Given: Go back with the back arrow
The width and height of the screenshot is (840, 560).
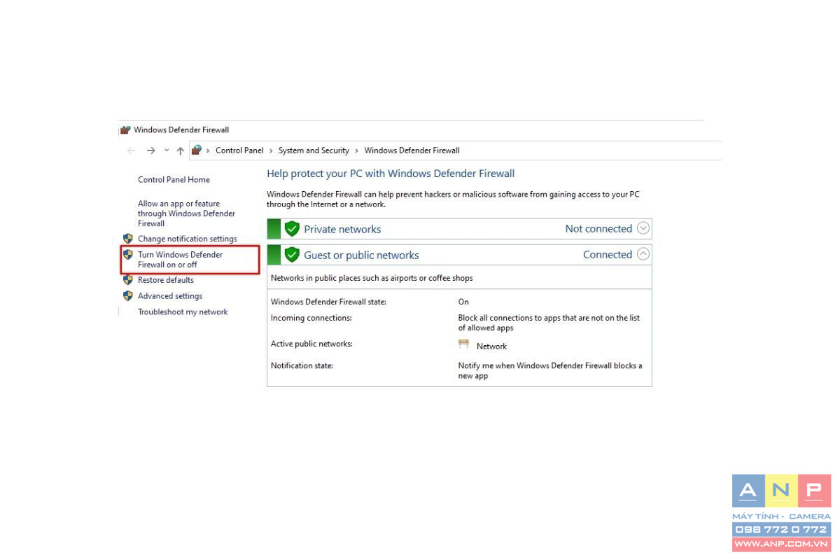Looking at the screenshot, I should [131, 150].
